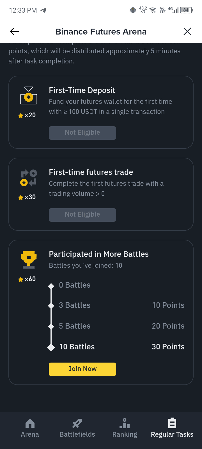Select the 3 Battles milestone diamond

point(51,306)
